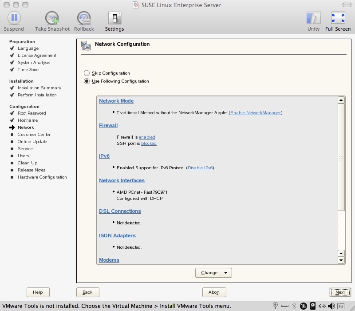Image resolution: width=355 pixels, height=311 pixels.
Task: Click the 'VMware Tools is not installed' message
Action: click(x=117, y=306)
